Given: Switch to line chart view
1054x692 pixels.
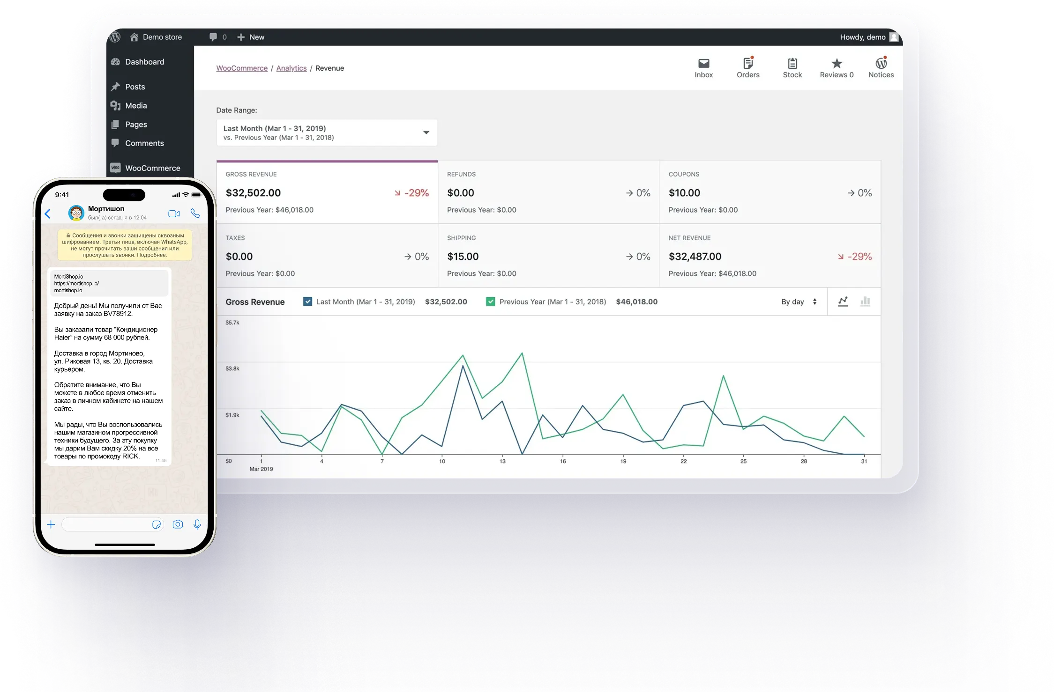Looking at the screenshot, I should point(843,302).
